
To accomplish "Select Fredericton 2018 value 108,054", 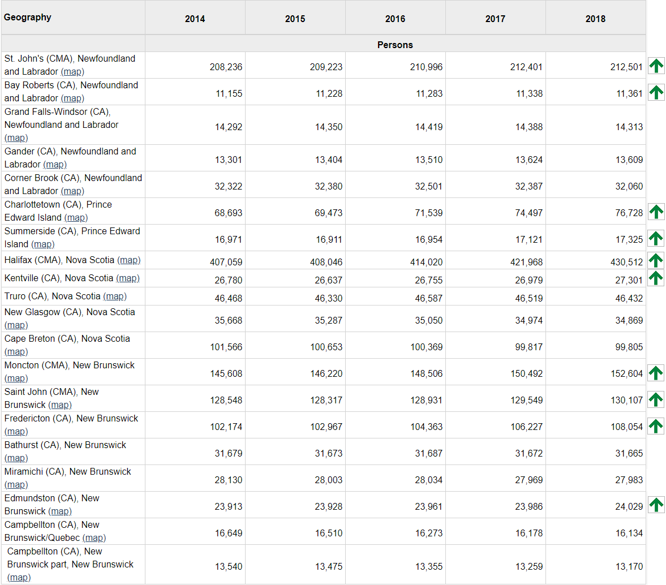I will (626, 427).
